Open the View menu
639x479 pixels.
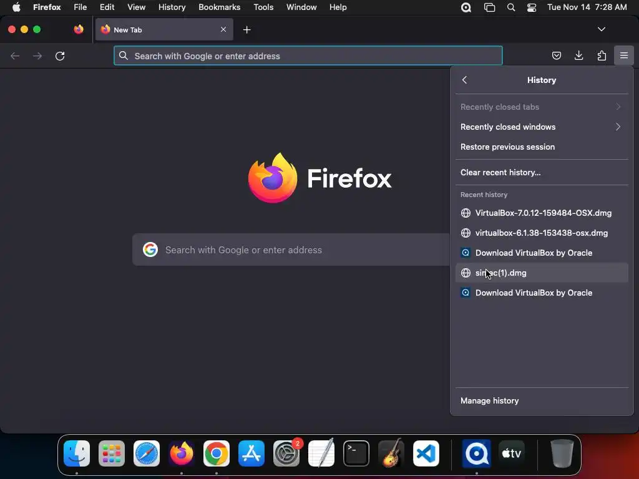click(136, 7)
